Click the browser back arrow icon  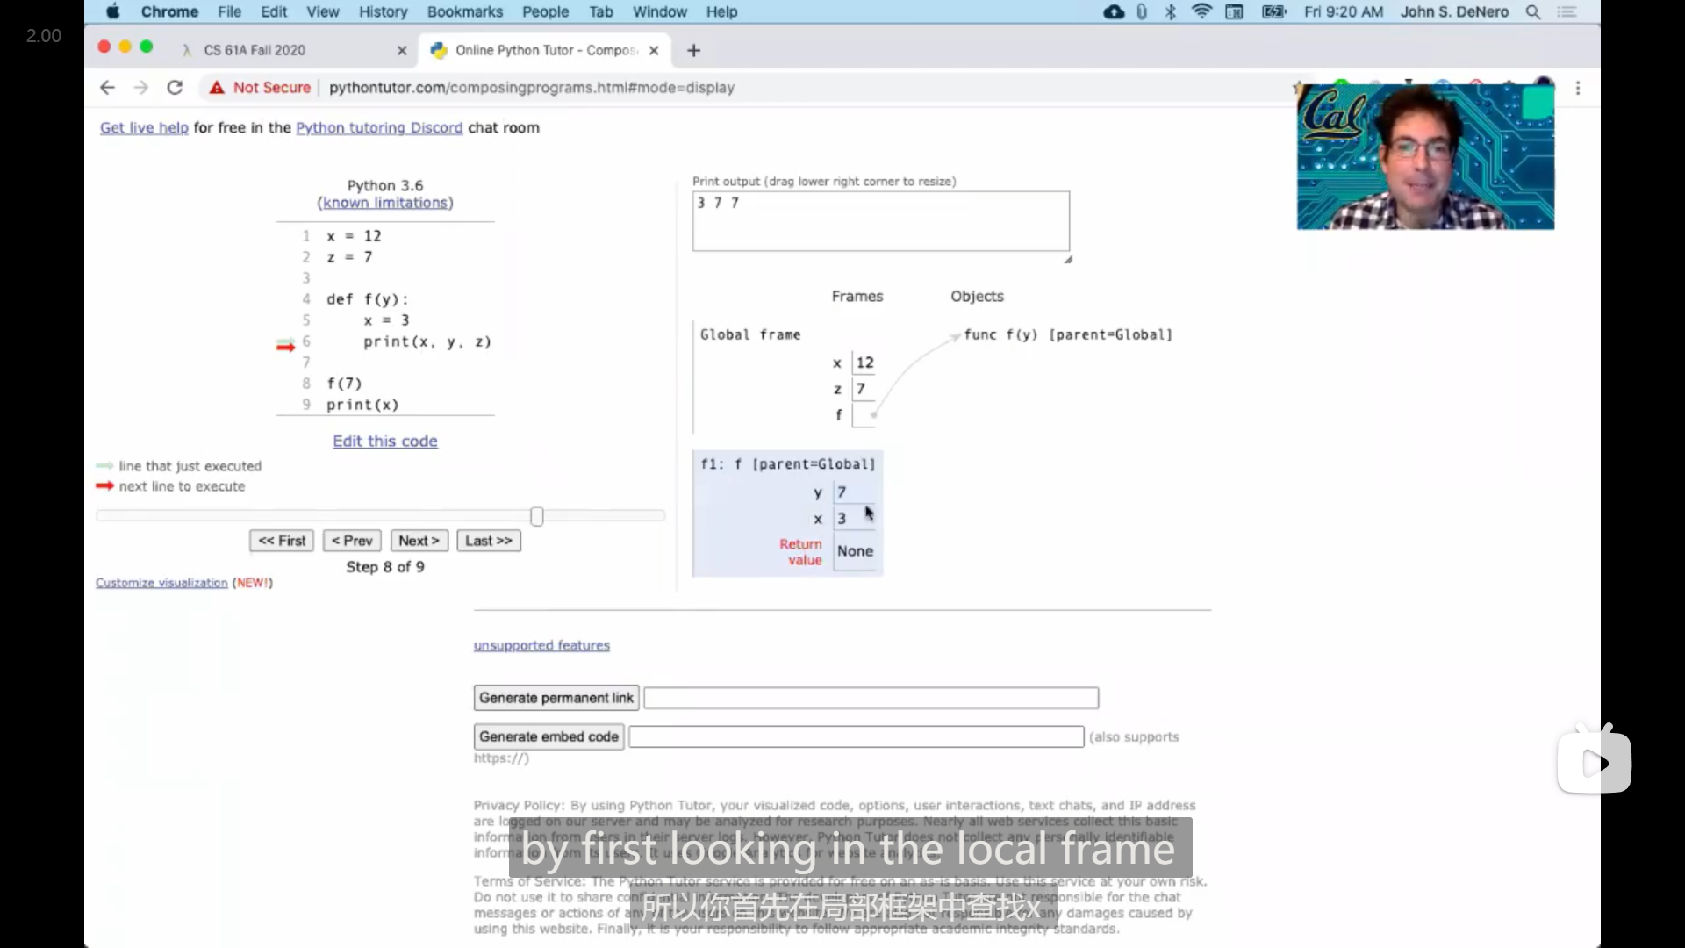pos(107,88)
